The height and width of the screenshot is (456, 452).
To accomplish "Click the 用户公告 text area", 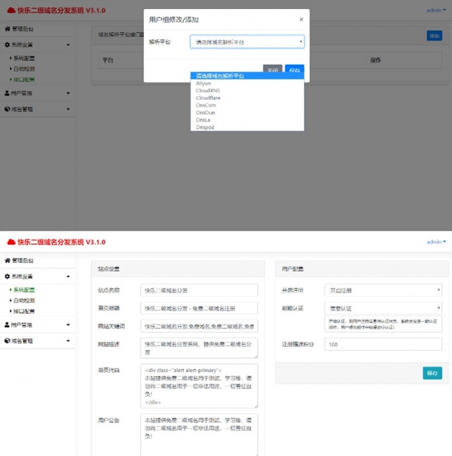I will (x=199, y=435).
